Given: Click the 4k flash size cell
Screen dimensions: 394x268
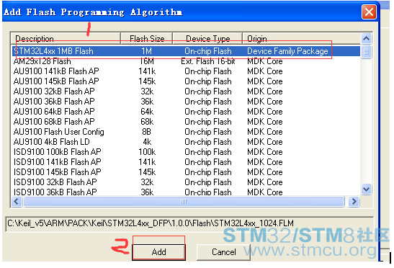Looking at the screenshot, I should click(x=147, y=142).
